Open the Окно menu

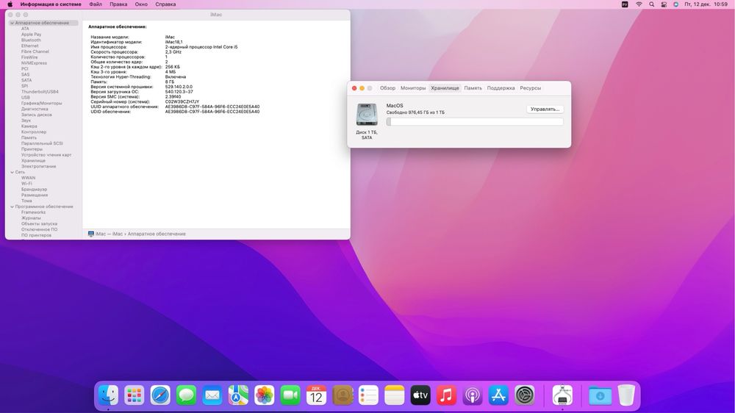tap(141, 4)
